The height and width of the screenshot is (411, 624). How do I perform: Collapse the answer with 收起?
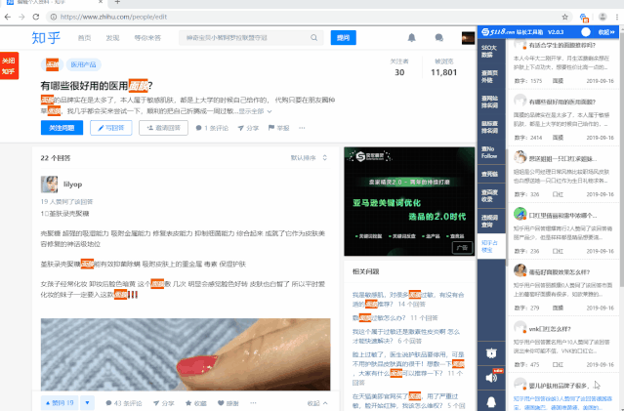pos(317,403)
